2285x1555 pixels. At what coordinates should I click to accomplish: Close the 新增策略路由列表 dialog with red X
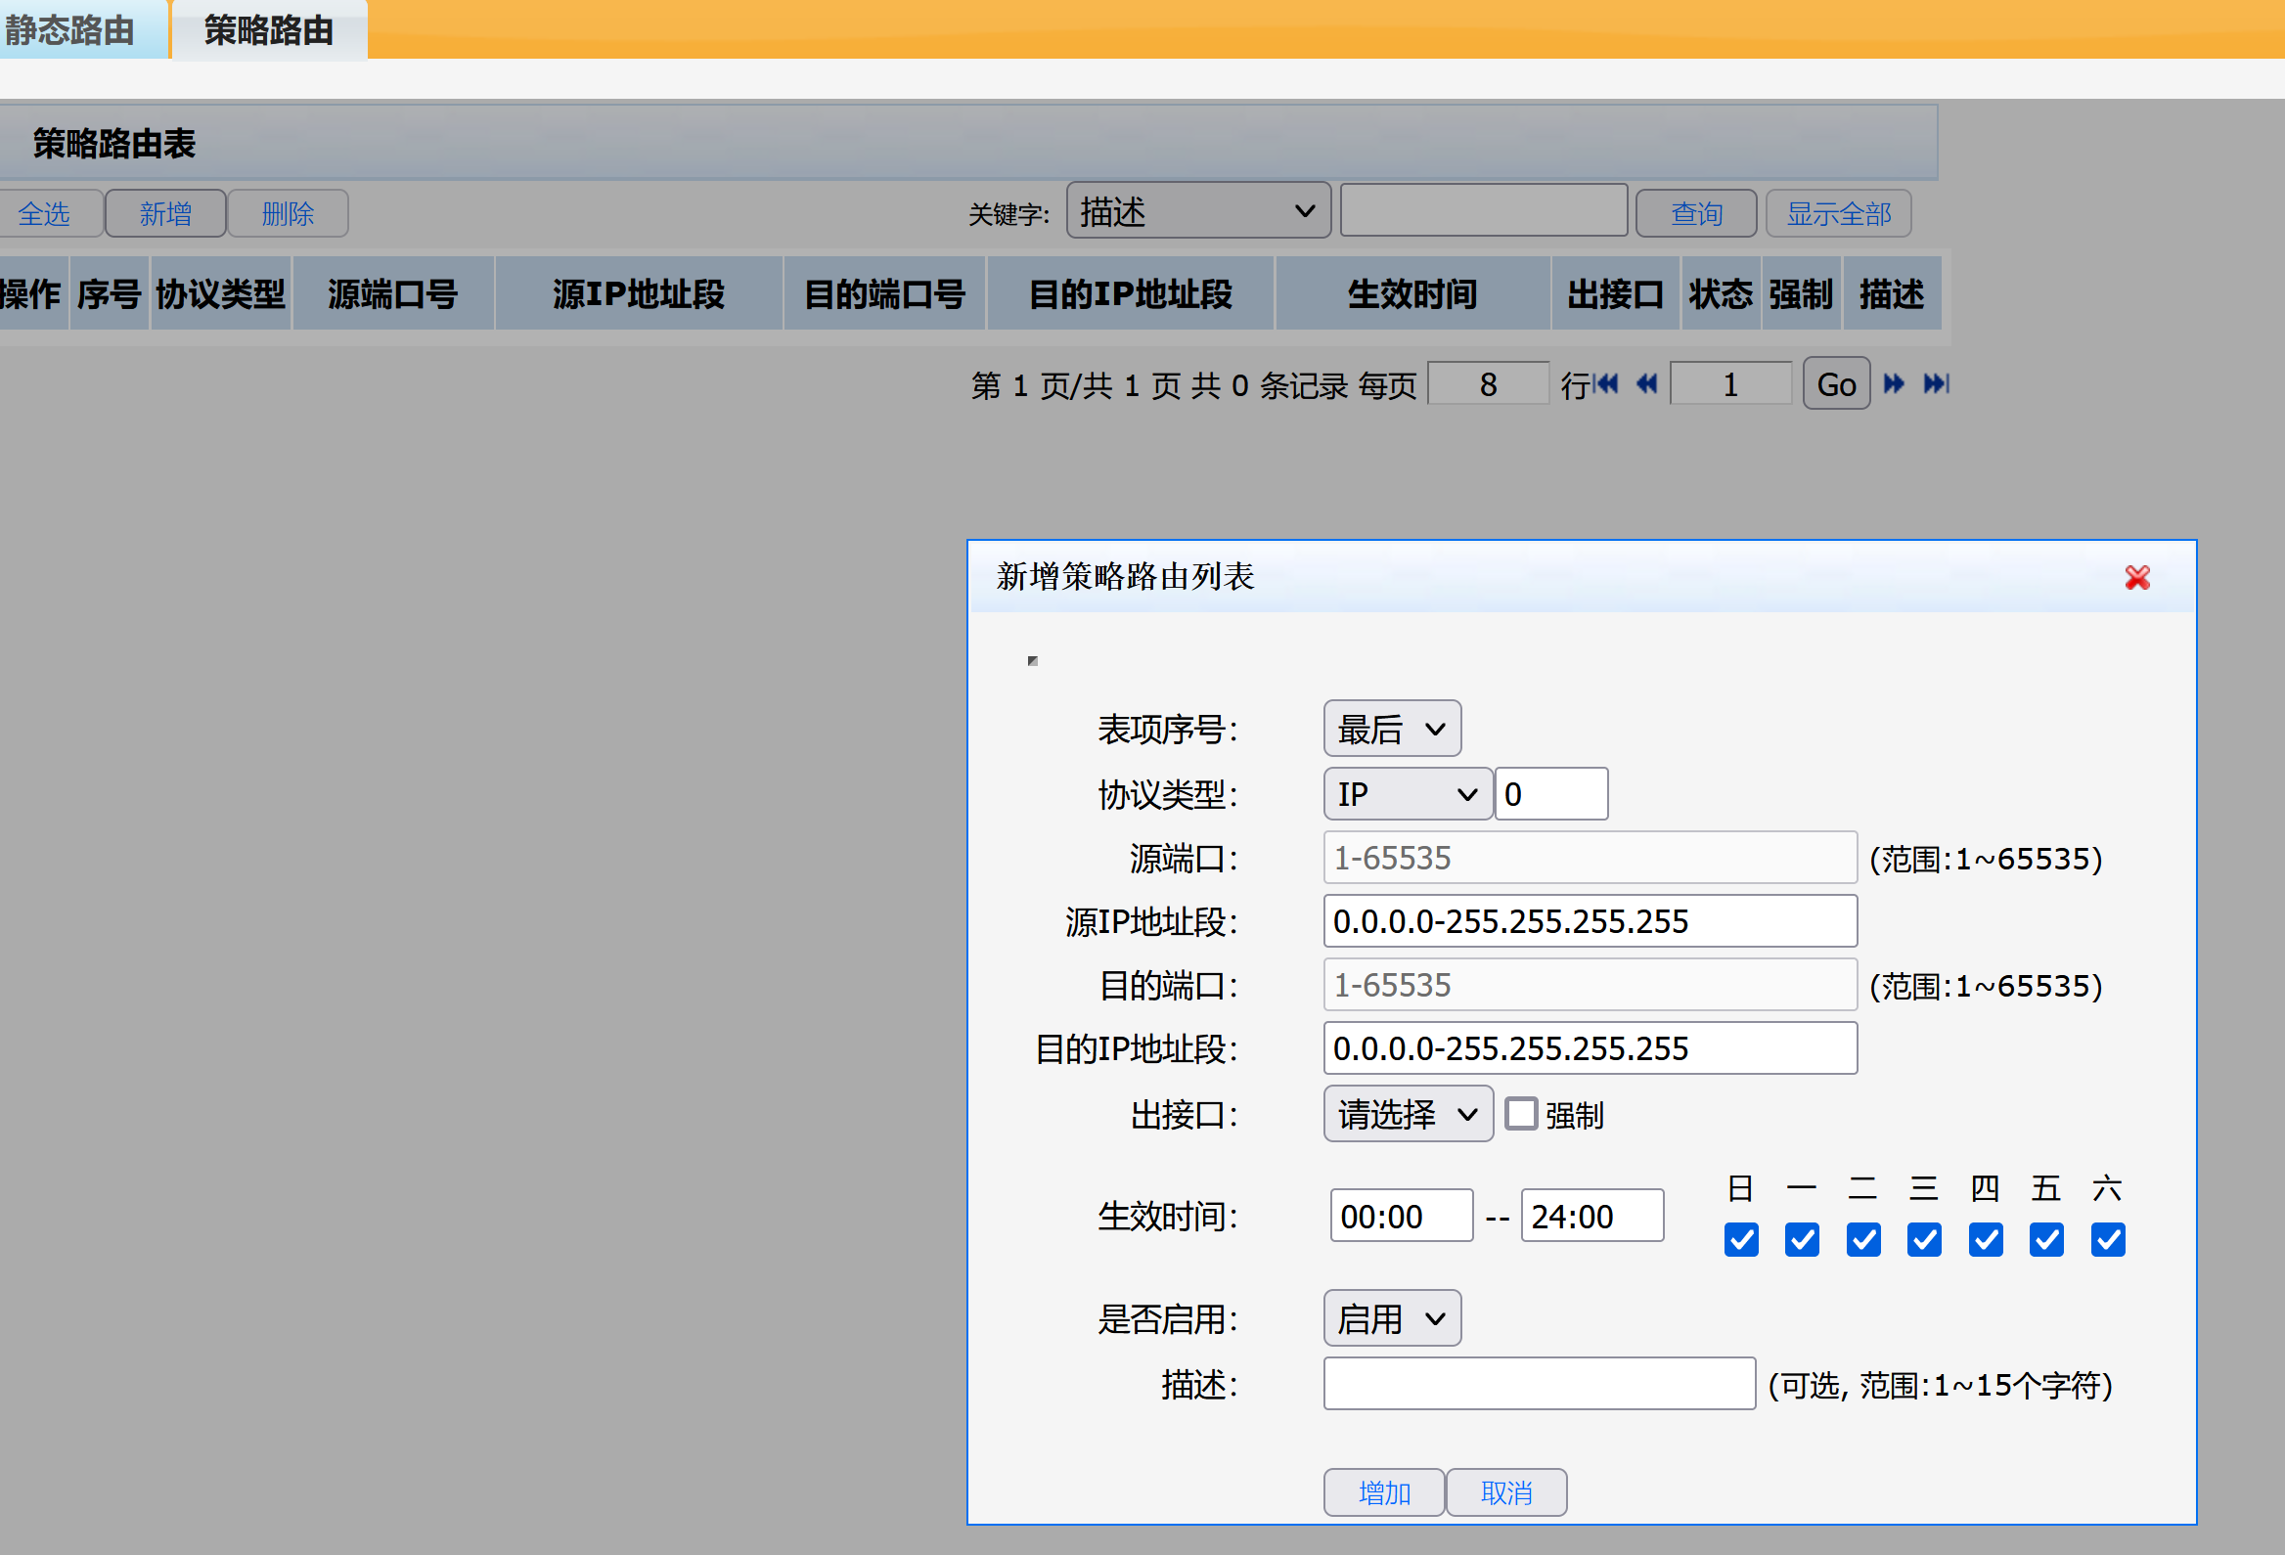click(x=2136, y=577)
